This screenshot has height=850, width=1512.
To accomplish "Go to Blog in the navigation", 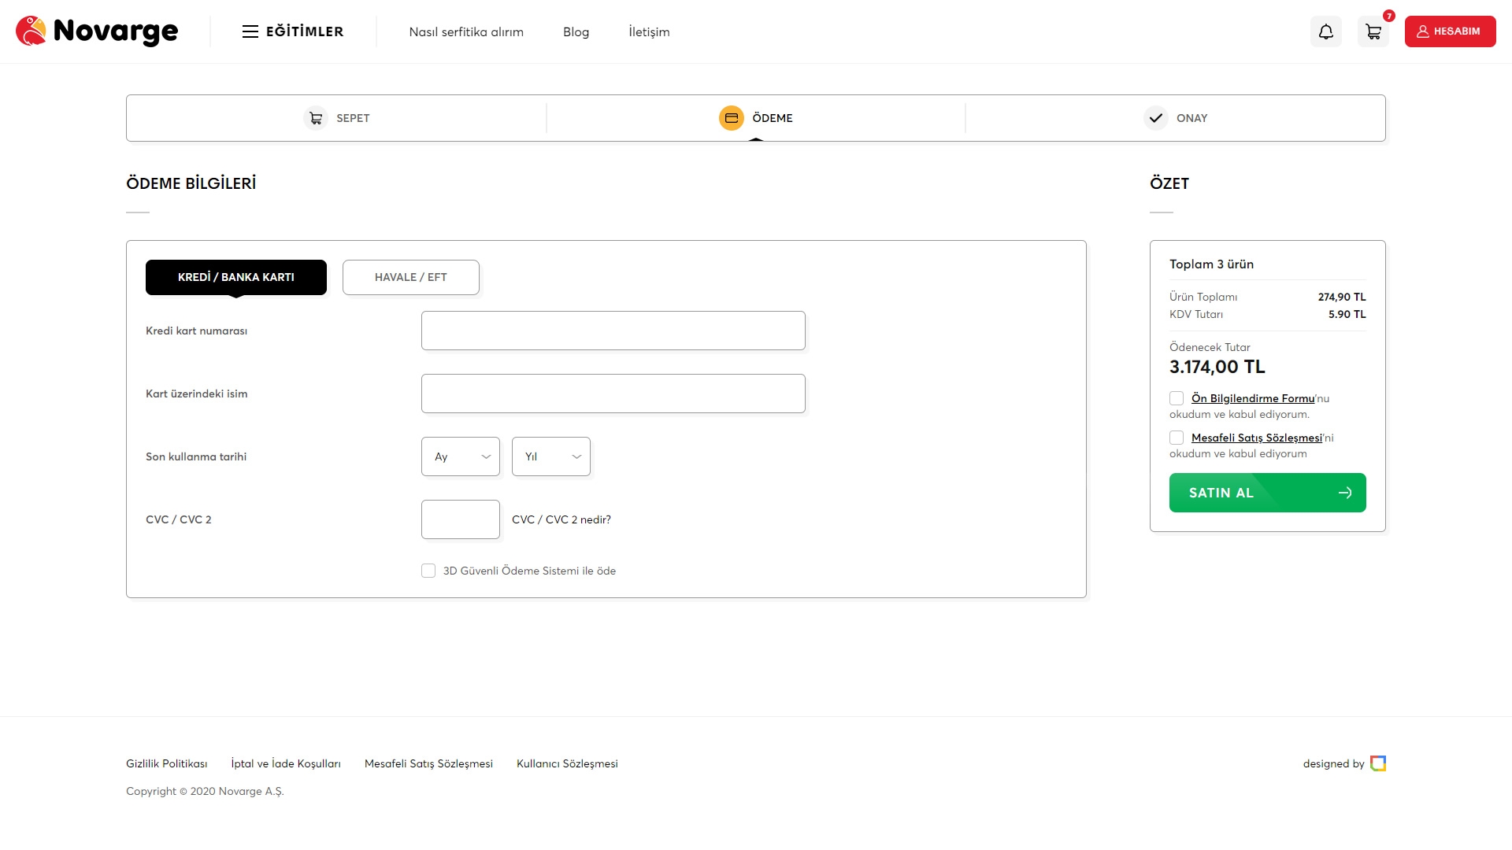I will point(576,31).
